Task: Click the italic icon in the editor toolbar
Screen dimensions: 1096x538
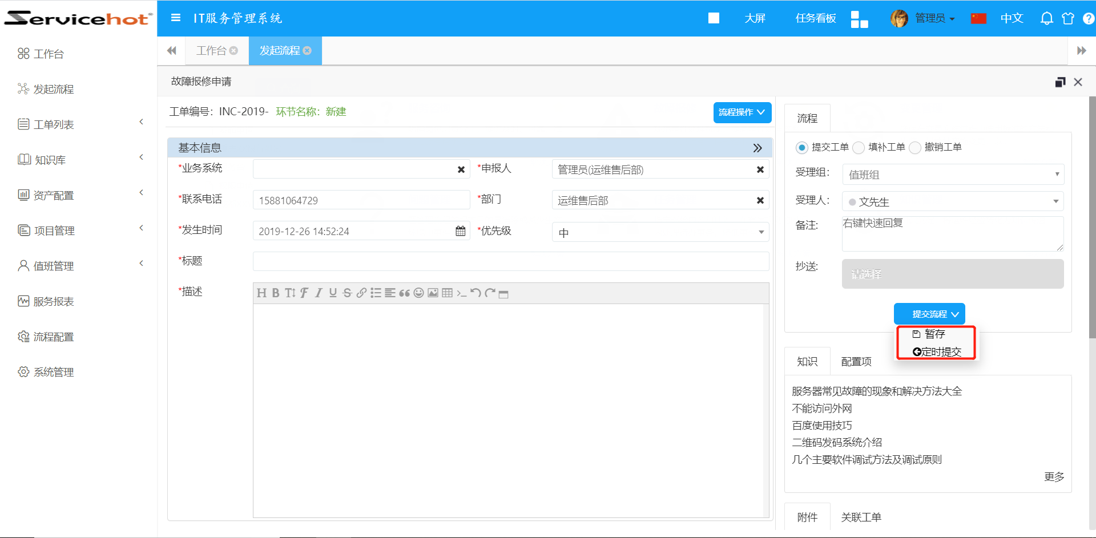Action: pyautogui.click(x=319, y=293)
